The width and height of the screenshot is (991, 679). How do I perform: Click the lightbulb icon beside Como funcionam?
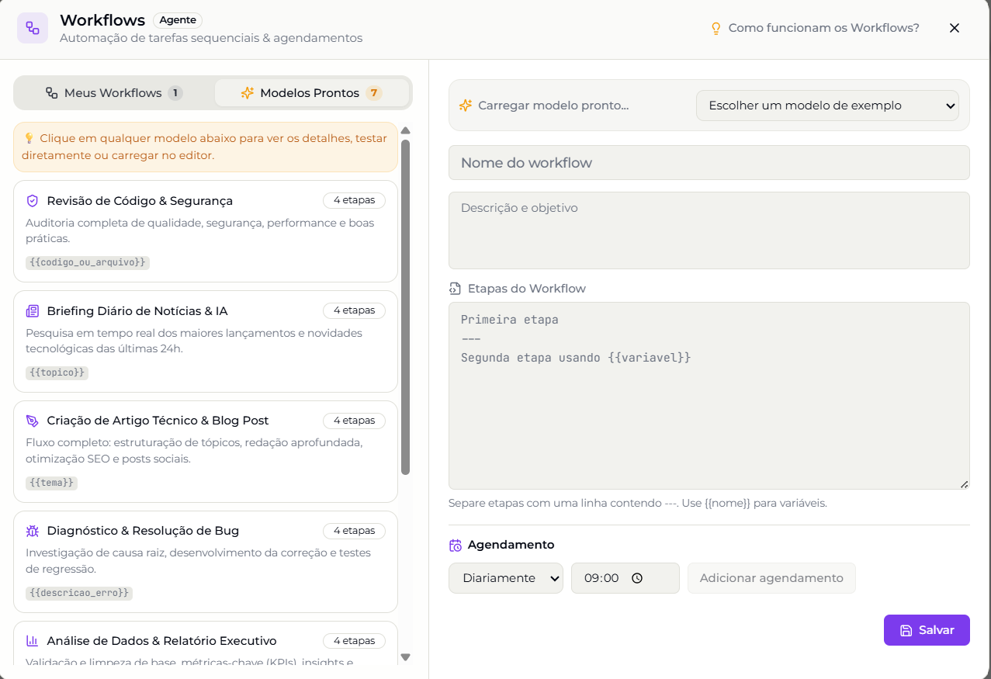716,28
